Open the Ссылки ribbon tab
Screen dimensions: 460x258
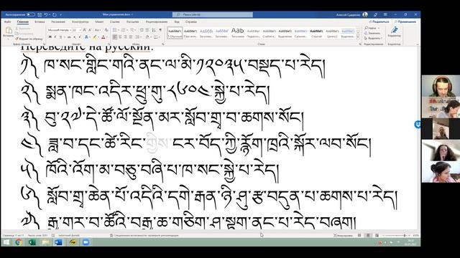[115, 22]
